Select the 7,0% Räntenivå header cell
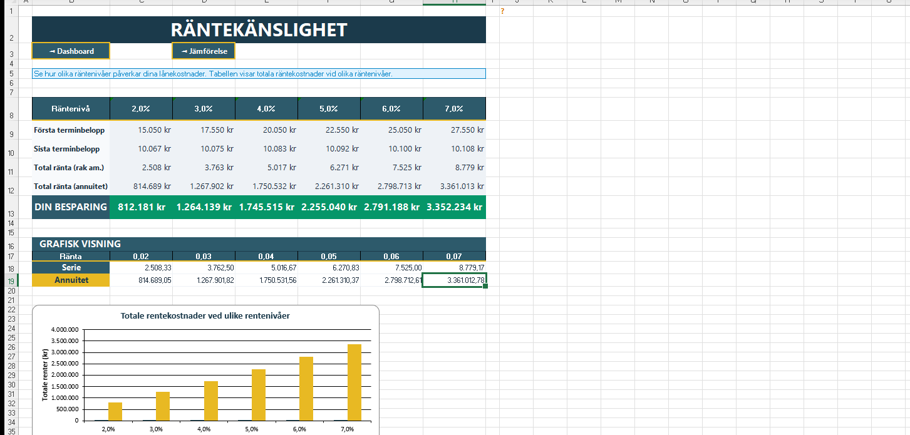This screenshot has width=910, height=435. click(454, 109)
